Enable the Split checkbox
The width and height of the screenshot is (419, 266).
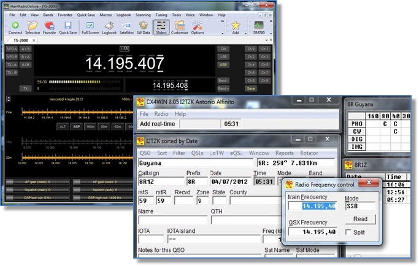click(x=348, y=232)
